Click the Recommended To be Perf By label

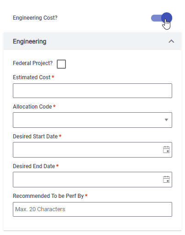48,196
